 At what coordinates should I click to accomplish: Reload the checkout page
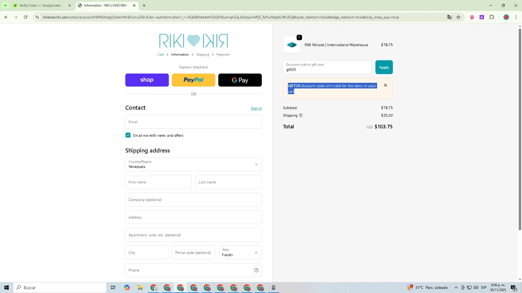[25, 17]
